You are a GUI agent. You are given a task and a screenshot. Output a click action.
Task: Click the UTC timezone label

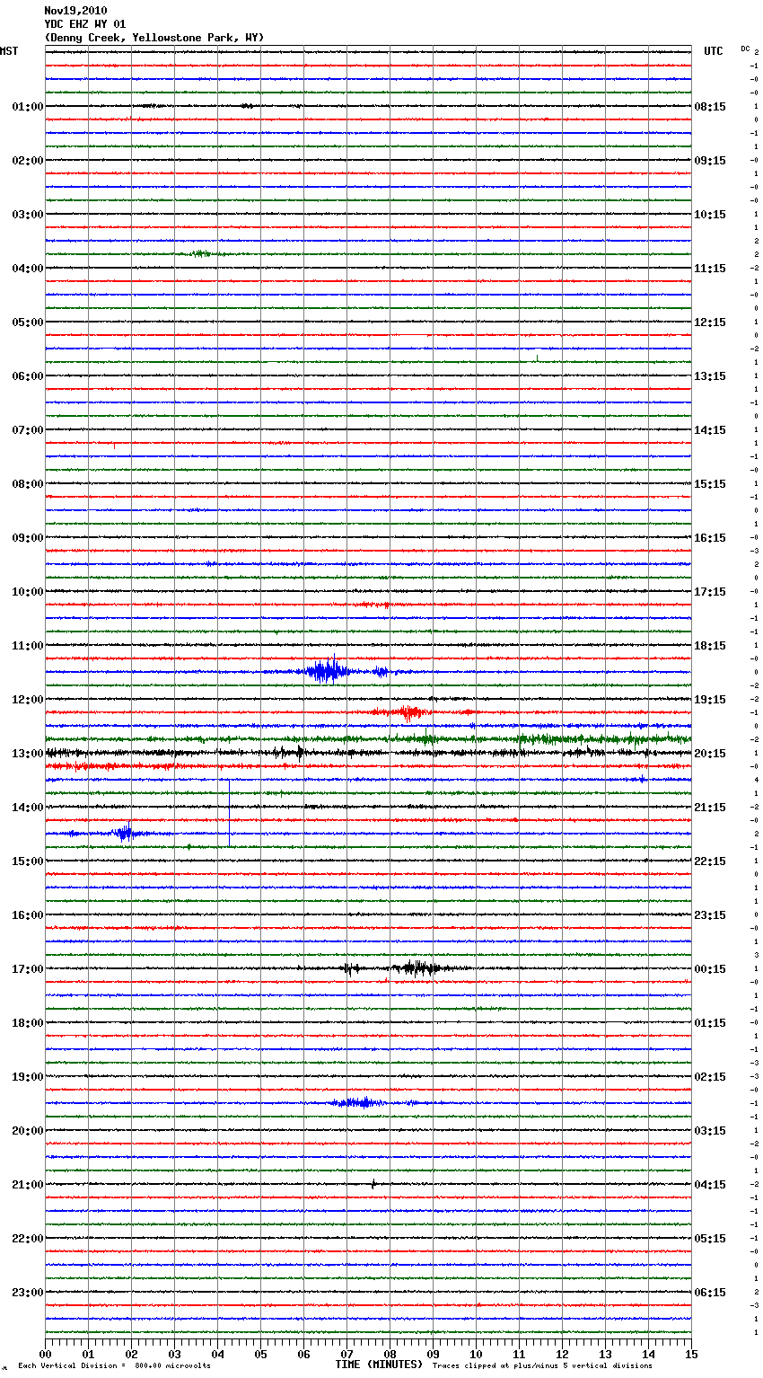click(713, 51)
